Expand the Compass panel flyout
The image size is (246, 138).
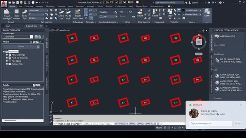click(x=91, y=22)
